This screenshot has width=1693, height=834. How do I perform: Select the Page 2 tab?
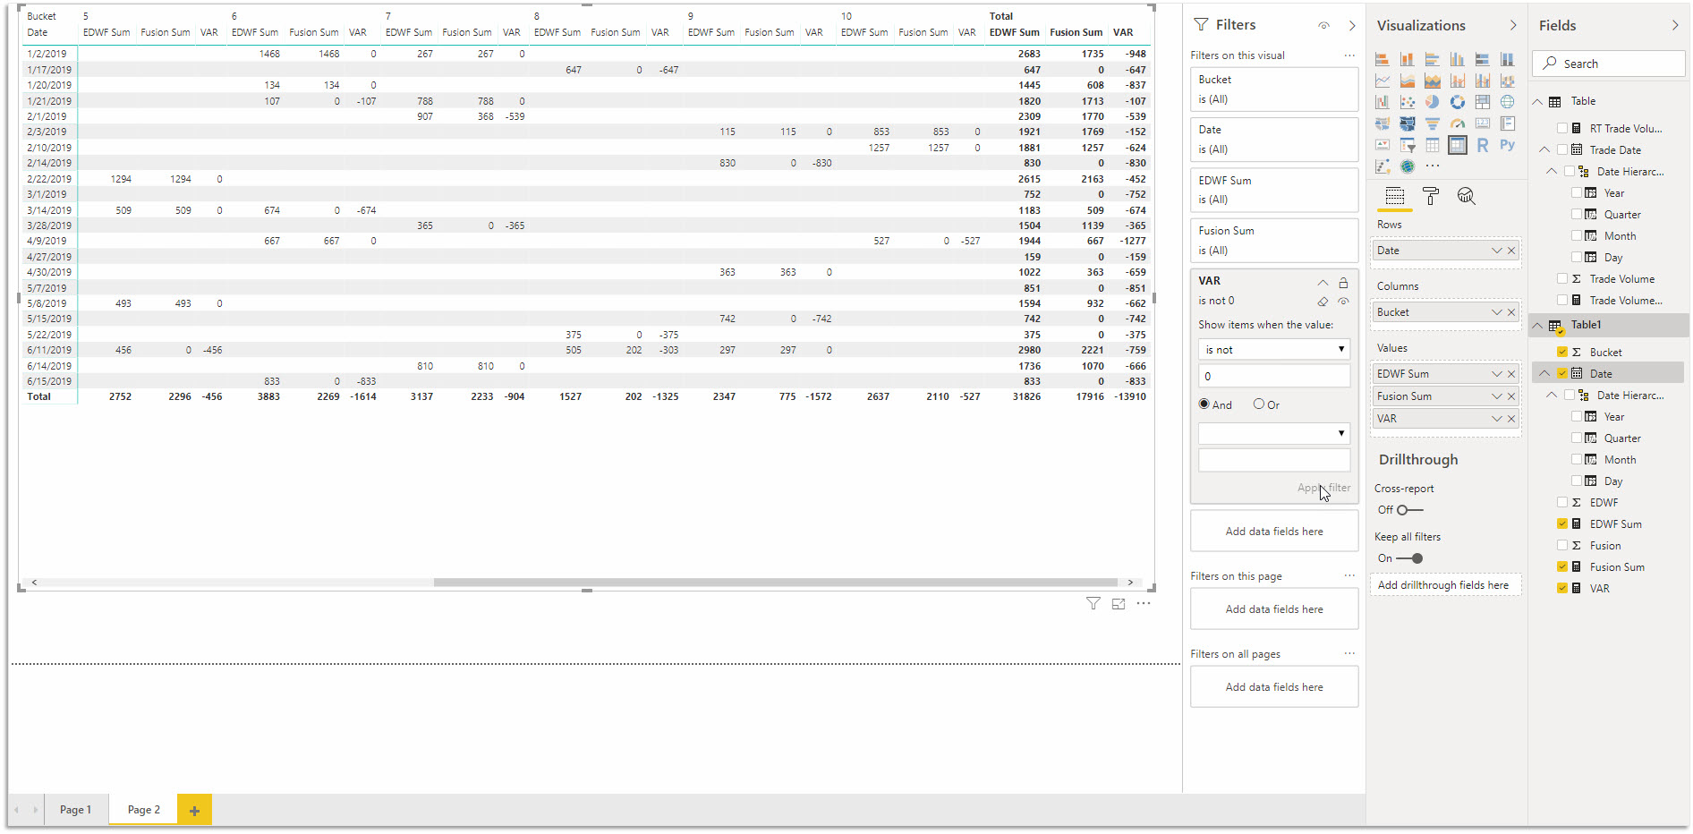143,810
